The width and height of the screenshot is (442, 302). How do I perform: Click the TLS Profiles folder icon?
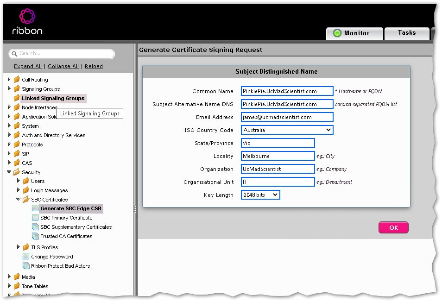coord(26,247)
